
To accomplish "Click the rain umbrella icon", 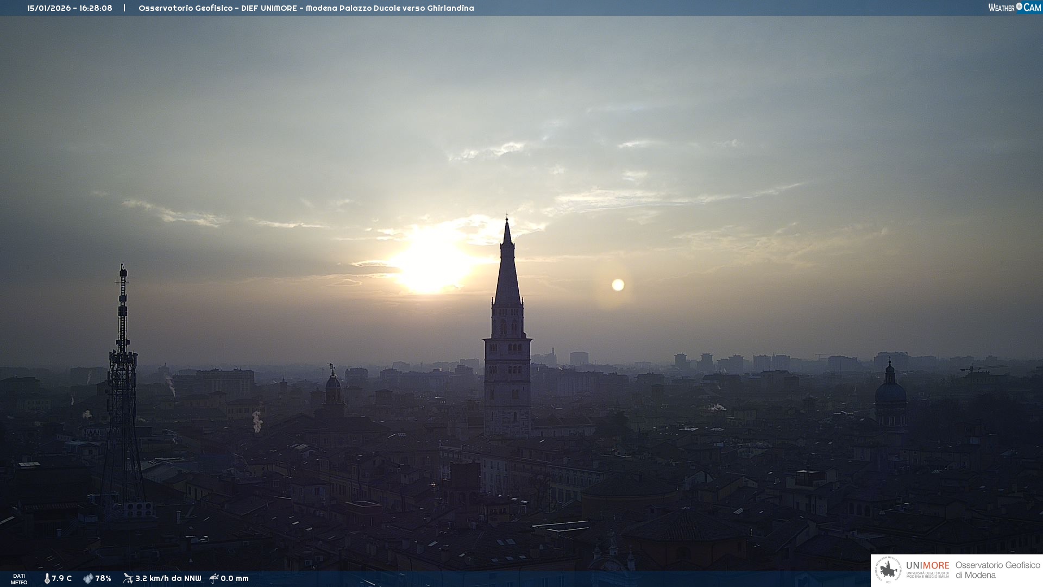I will pyautogui.click(x=214, y=578).
